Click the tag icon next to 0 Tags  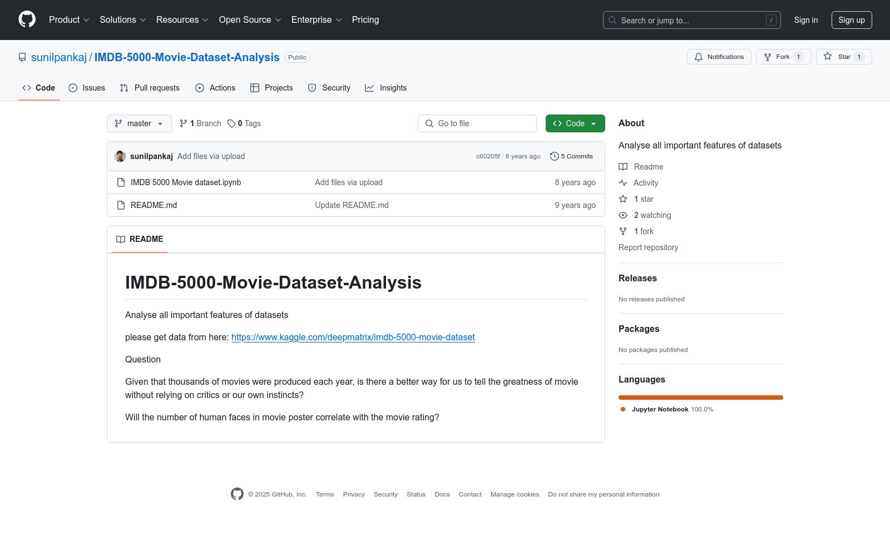click(231, 123)
